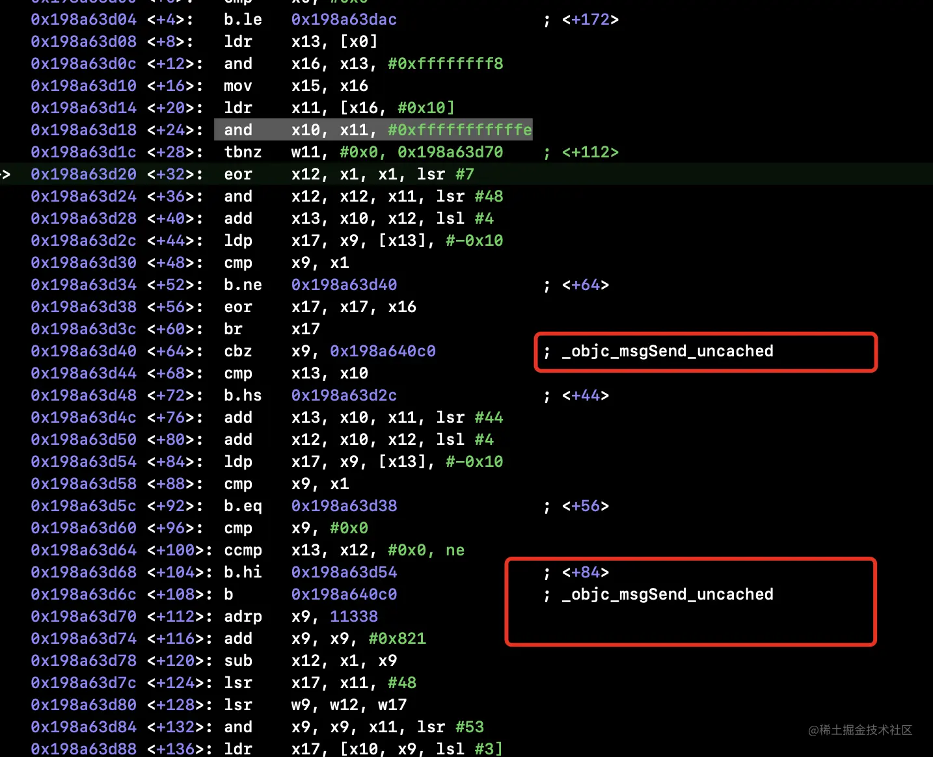Click the br x17 instruction
This screenshot has width=933, height=757.
coord(271,329)
